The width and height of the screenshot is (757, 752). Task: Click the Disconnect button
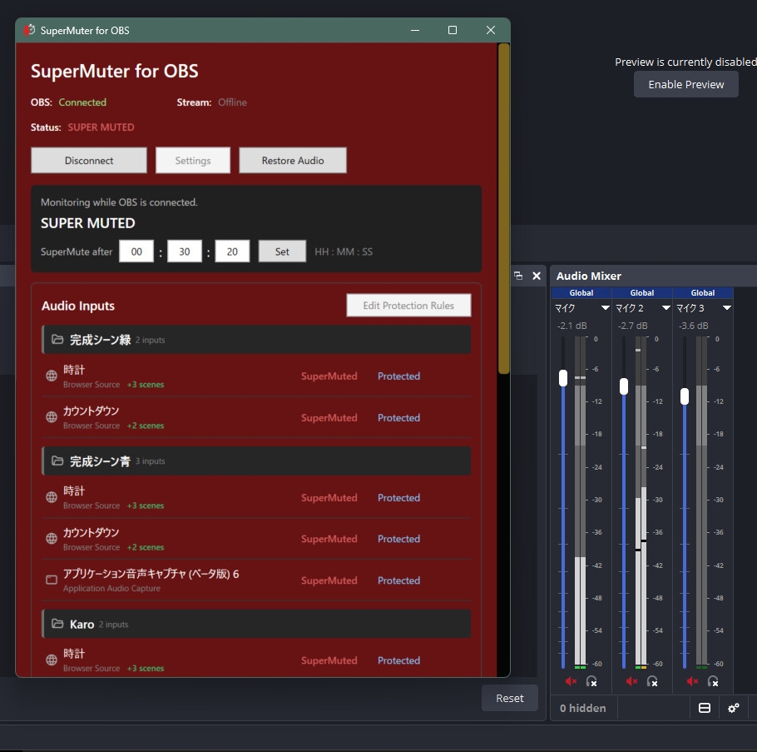(89, 161)
